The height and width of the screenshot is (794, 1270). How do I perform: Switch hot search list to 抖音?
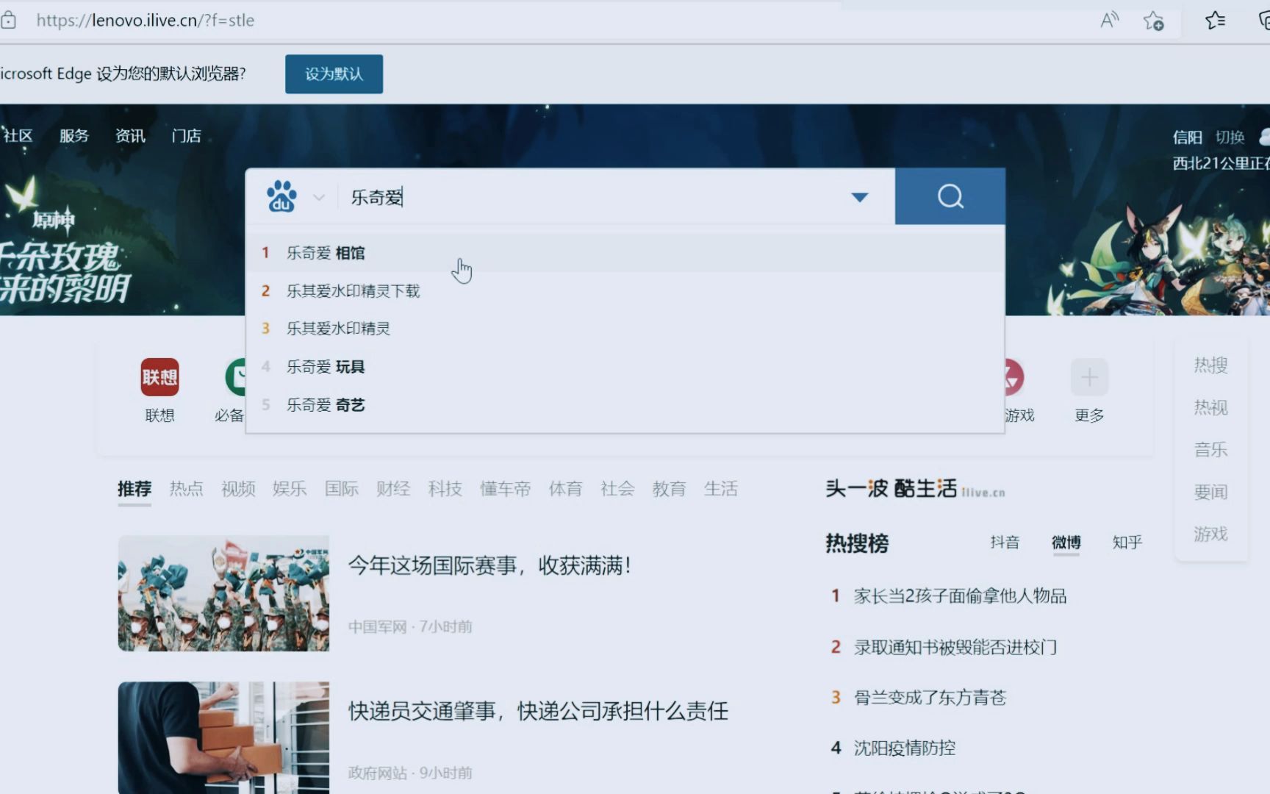click(x=1005, y=543)
